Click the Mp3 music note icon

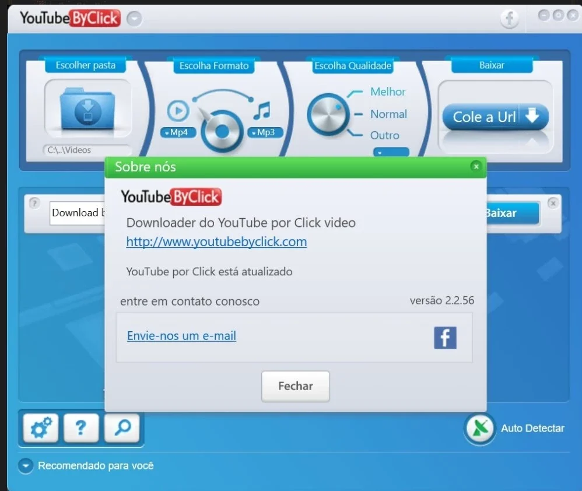click(262, 111)
